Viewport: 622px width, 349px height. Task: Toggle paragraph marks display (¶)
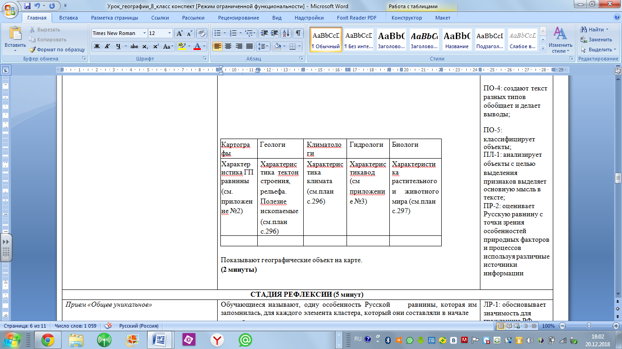(x=298, y=33)
